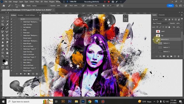
Task: Delete action trash icon in Actions panel
Action: (x=37, y=74)
